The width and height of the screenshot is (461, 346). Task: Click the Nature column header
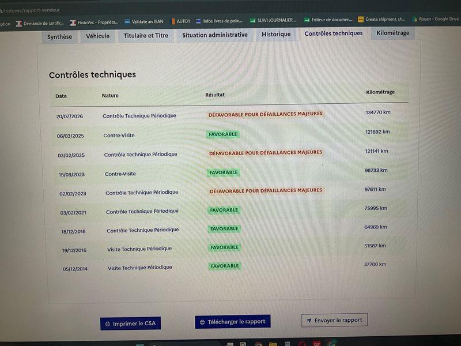coord(110,96)
